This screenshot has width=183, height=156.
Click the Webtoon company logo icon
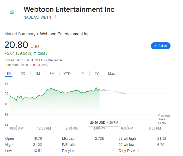12,12
